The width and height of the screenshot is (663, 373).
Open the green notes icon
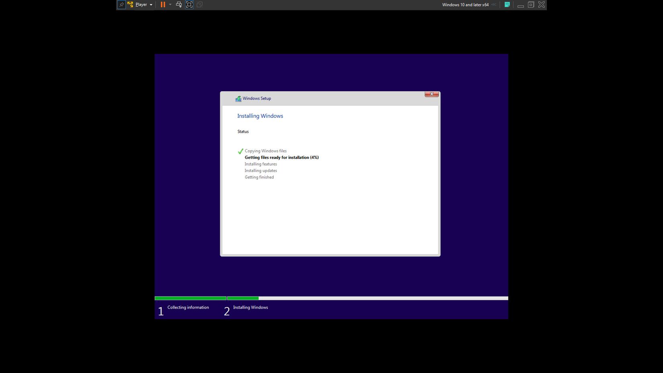click(507, 5)
